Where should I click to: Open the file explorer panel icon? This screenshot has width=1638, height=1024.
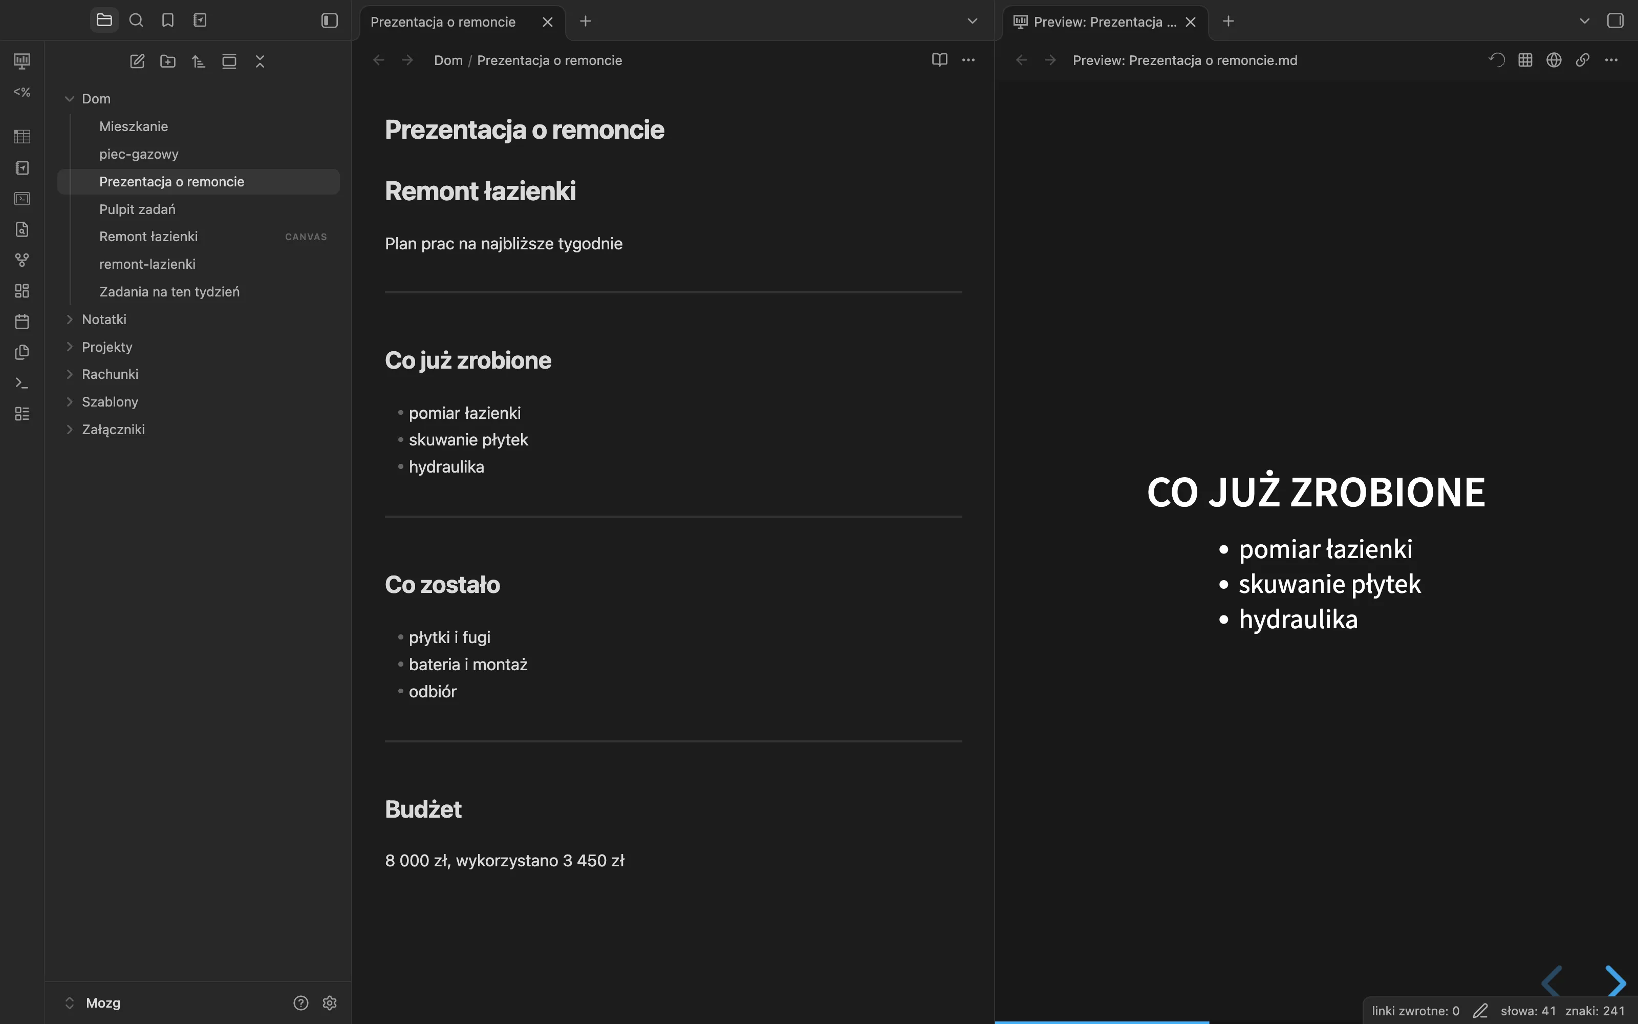104,20
